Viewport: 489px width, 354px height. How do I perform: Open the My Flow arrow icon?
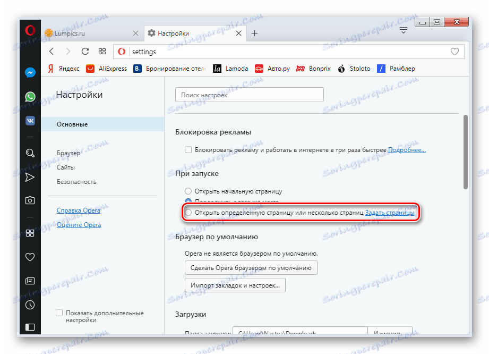point(30,178)
